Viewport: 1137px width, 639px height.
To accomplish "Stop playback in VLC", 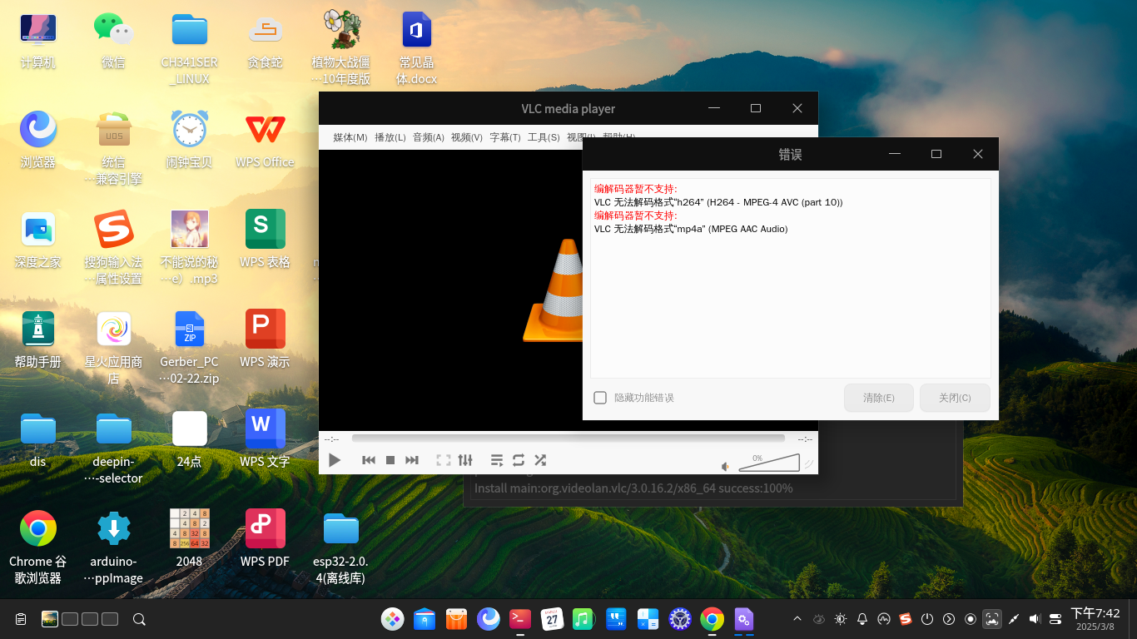I will 390,460.
